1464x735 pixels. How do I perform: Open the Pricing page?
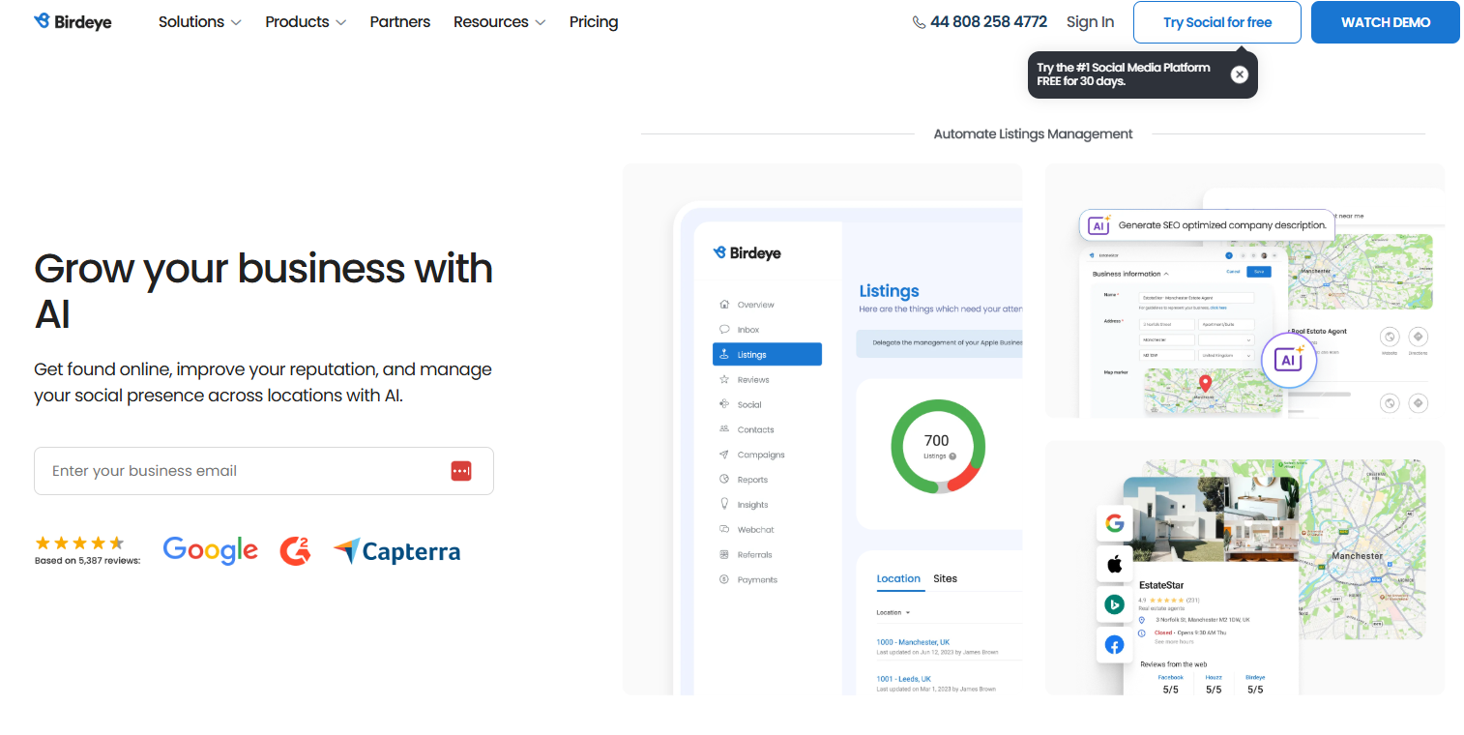pos(594,22)
